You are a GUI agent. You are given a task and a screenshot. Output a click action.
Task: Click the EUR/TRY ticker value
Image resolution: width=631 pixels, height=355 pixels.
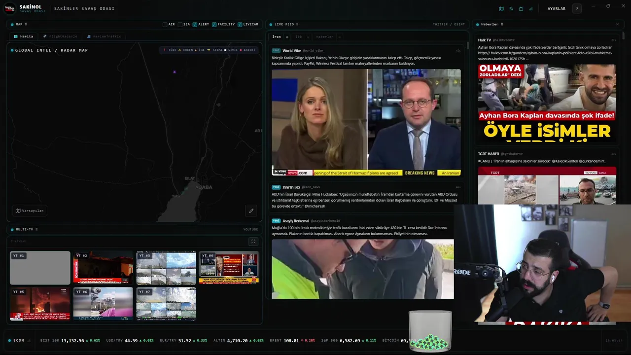click(x=185, y=340)
